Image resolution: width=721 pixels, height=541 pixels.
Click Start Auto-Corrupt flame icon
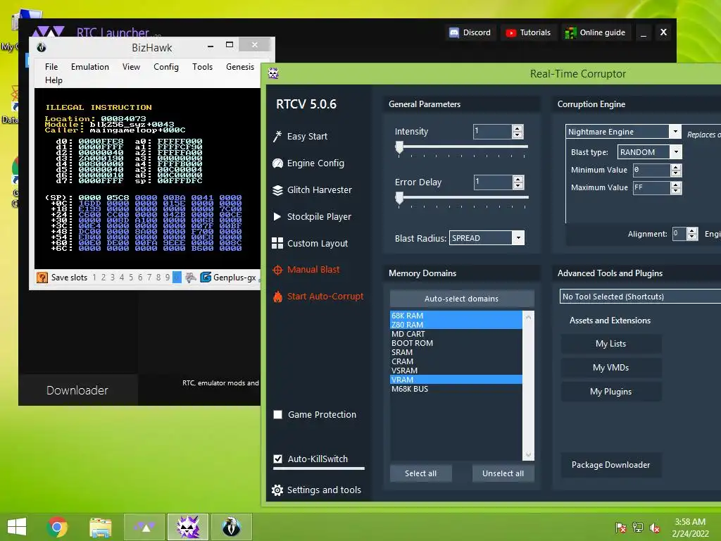(x=277, y=297)
